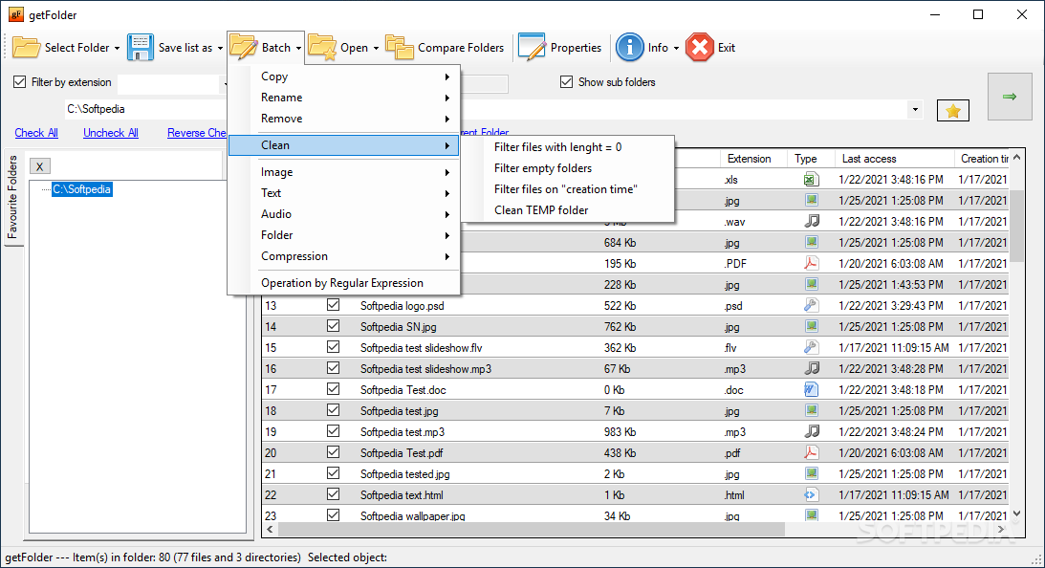
Task: Open the Remove batch menu entry
Action: pos(344,119)
